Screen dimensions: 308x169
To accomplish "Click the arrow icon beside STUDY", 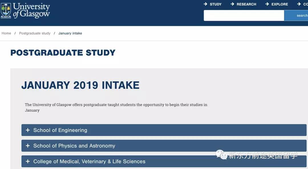I will (x=205, y=4).
